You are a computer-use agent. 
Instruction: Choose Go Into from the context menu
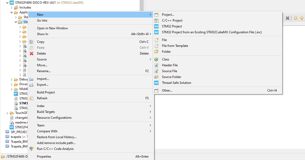43,20
